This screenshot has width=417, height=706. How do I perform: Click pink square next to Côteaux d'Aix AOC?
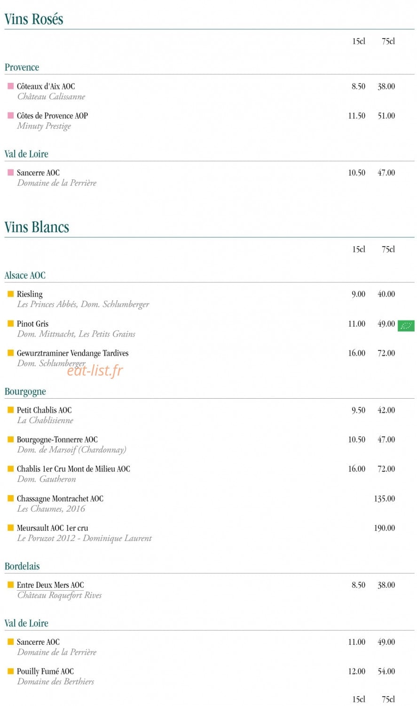pos(10,86)
